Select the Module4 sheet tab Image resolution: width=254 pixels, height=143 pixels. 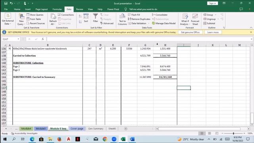(26, 129)
